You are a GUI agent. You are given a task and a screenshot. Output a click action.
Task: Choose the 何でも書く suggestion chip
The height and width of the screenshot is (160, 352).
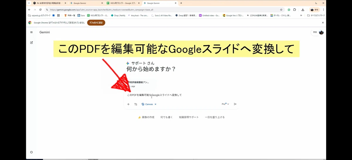pos(167,117)
